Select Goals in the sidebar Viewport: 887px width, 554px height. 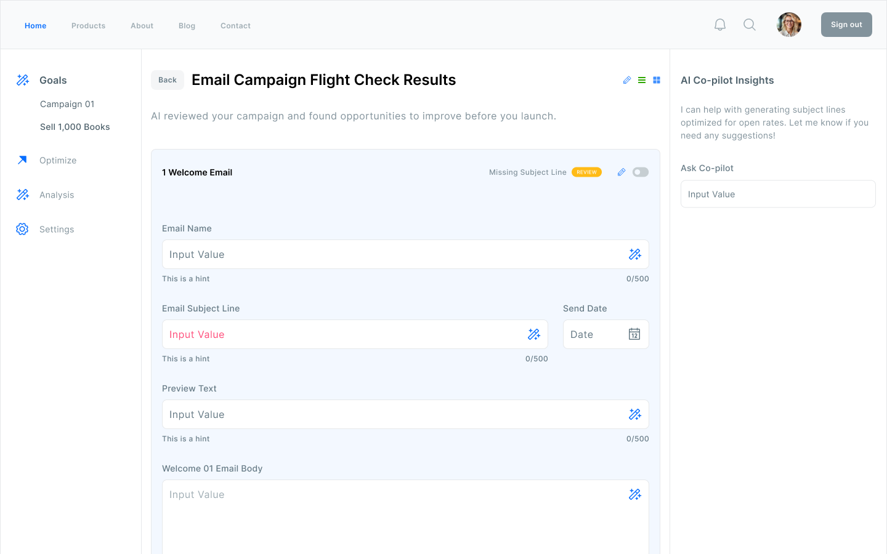point(53,81)
